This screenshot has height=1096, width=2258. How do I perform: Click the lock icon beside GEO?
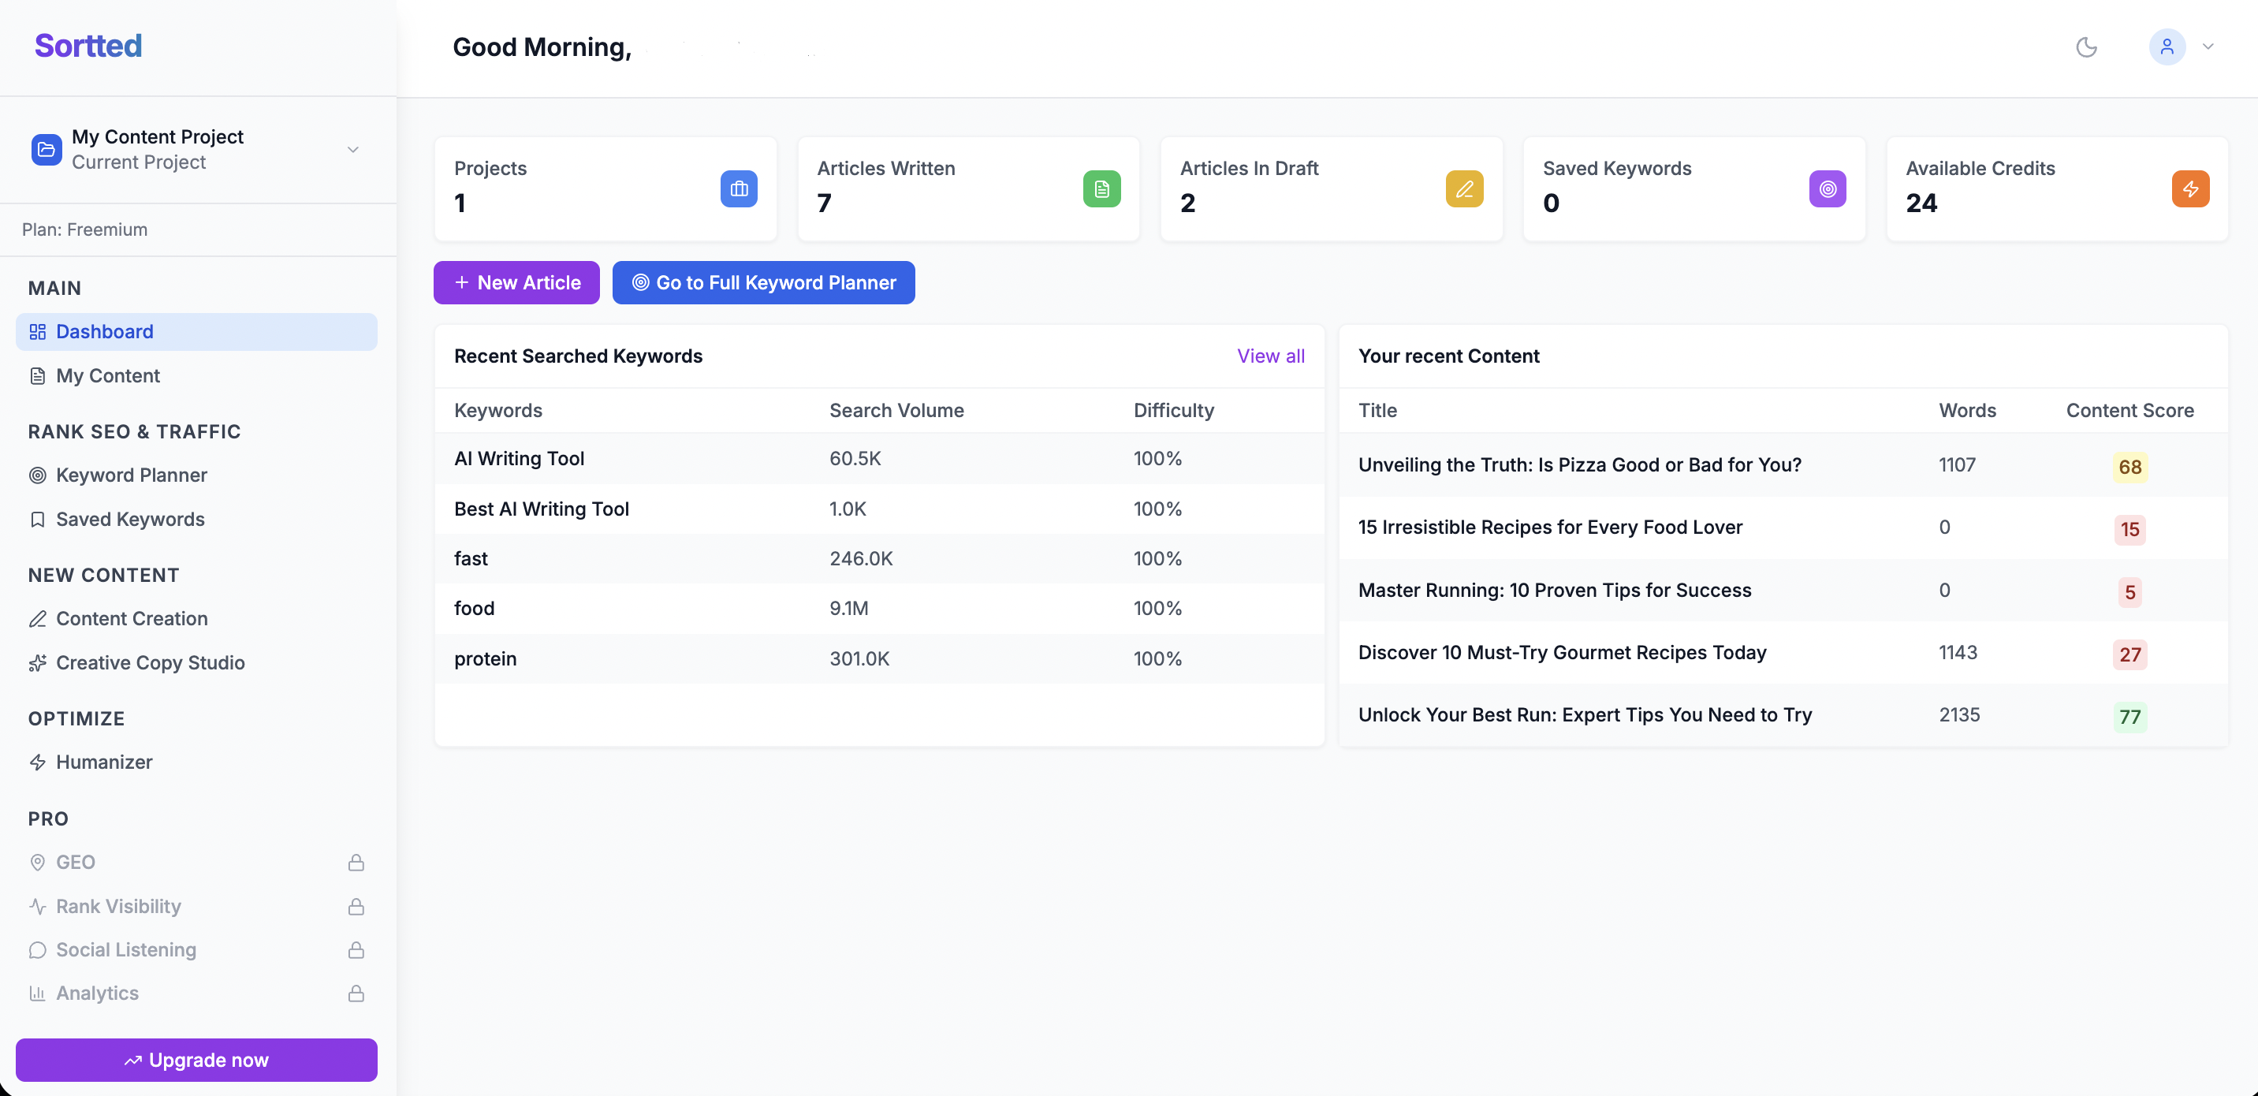[356, 862]
